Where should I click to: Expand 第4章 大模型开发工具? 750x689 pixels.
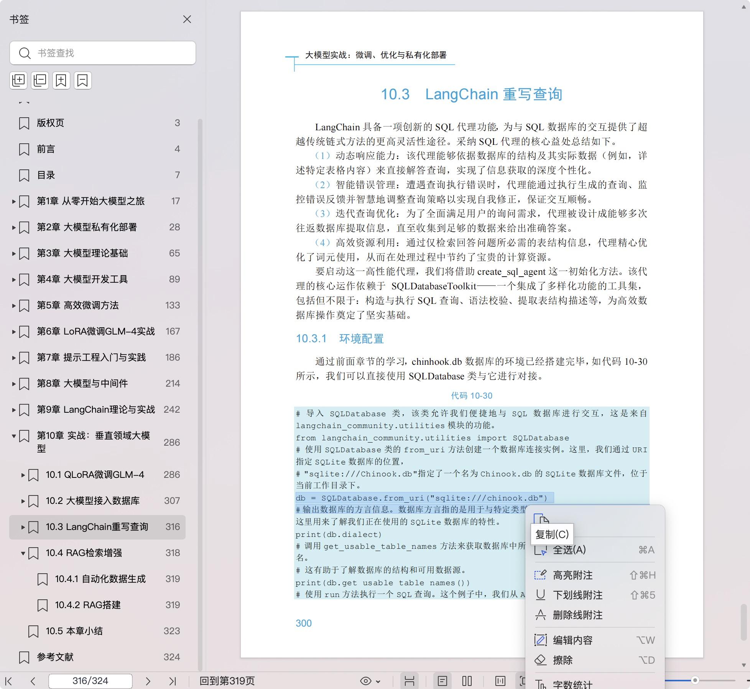point(14,279)
